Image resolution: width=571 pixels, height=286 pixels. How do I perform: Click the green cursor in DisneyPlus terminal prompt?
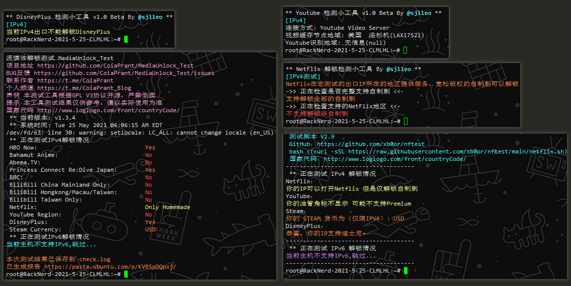point(126,39)
